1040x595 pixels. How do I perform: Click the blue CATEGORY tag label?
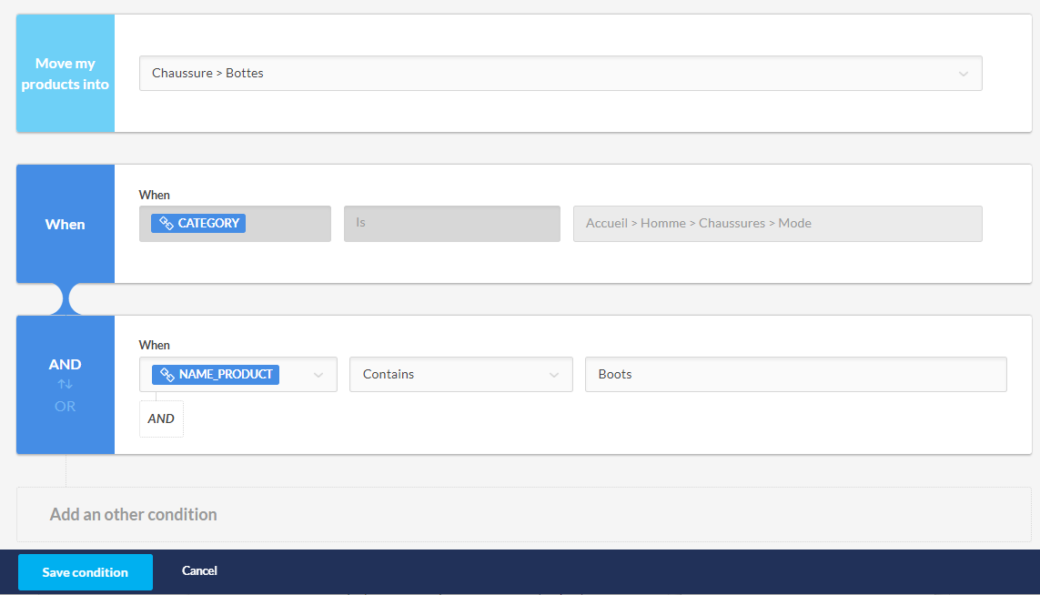pos(208,224)
